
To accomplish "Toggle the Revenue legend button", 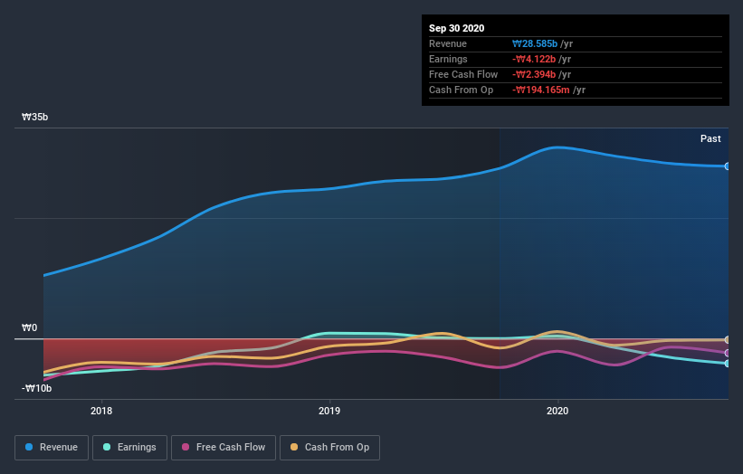I will click(x=52, y=448).
